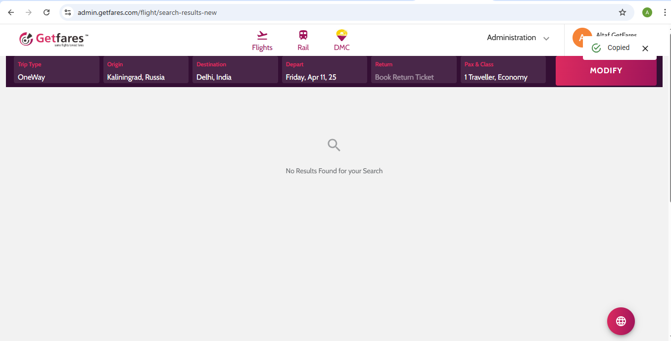View site information icon in address bar
The height and width of the screenshot is (341, 671).
(x=68, y=12)
